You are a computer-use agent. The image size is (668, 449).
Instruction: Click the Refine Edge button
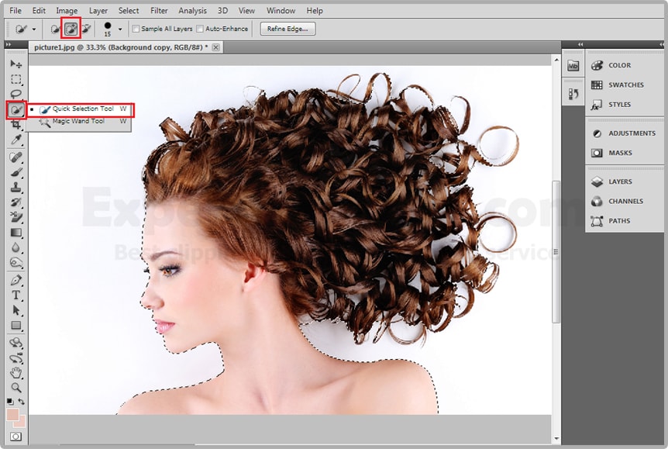288,29
